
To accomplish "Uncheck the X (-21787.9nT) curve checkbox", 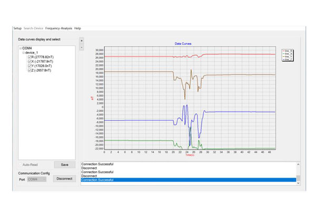I will [31, 62].
